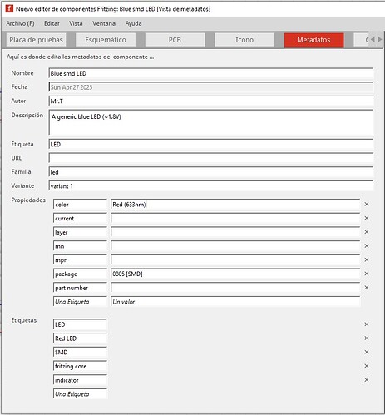Viewport: 385px width, 415px height.
Task: Delete the SMD tag
Action: pos(367,352)
